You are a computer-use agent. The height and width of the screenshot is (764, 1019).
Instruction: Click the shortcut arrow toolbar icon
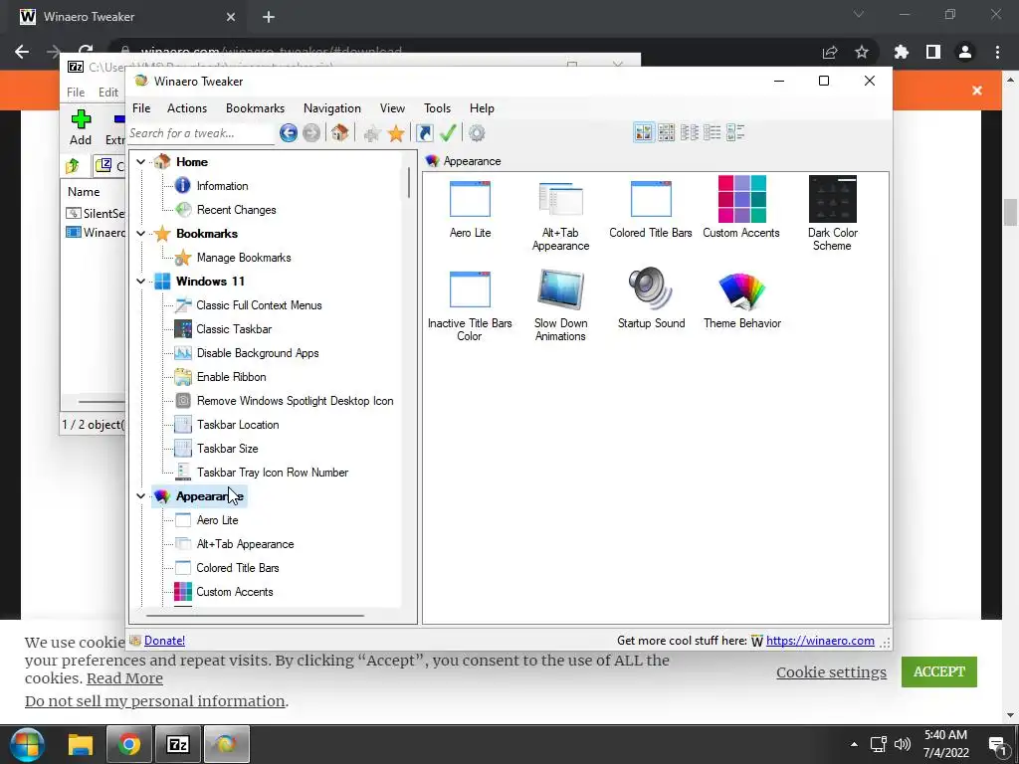coord(424,133)
